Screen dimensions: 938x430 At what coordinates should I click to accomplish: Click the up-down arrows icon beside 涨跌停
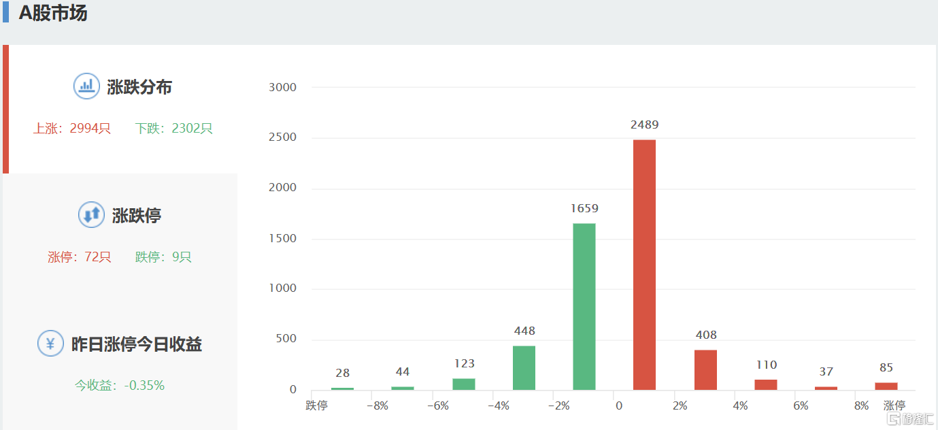coord(91,215)
